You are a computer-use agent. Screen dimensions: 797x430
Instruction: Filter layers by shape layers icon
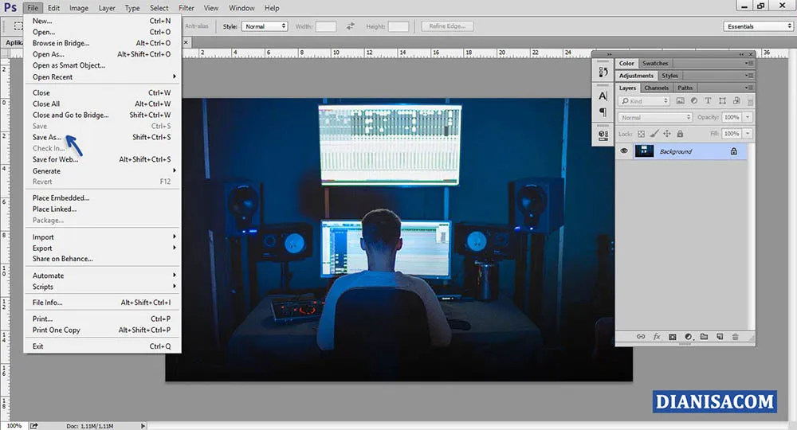[722, 101]
